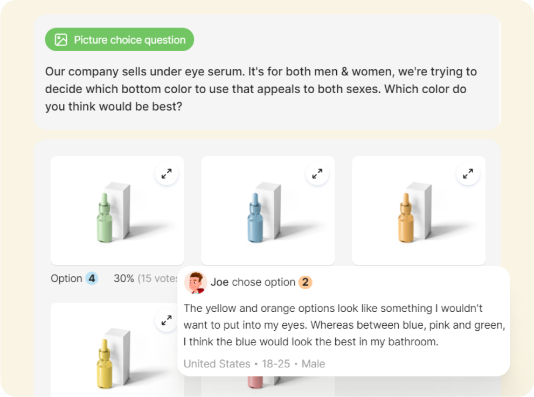
Task: Select the United States label in Joe's comment
Action: 216,364
